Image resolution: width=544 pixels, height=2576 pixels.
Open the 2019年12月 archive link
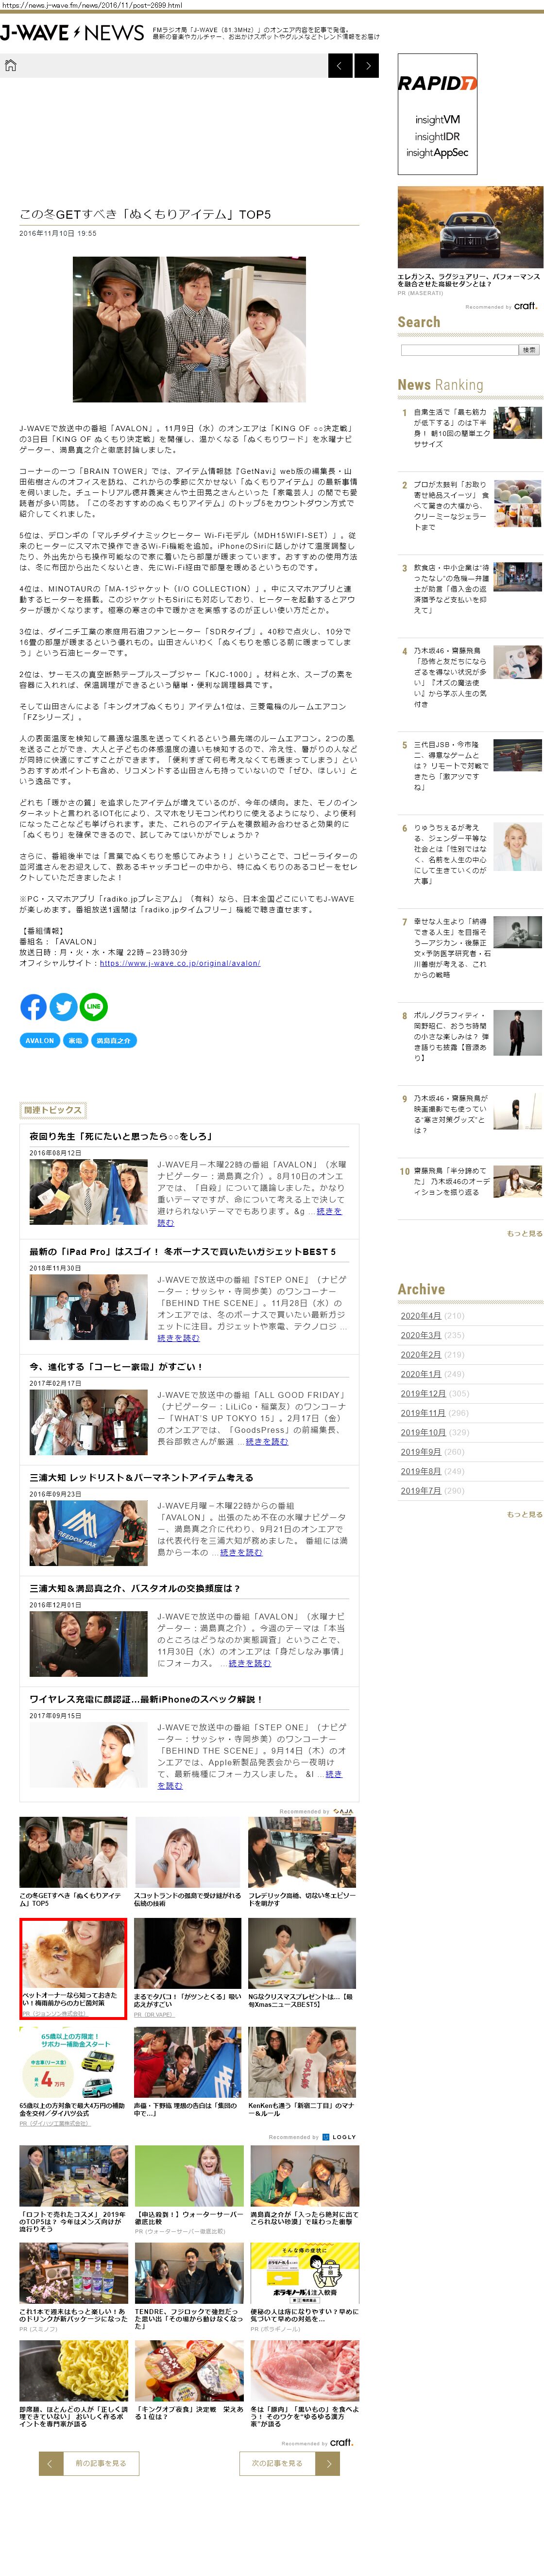point(423,1393)
